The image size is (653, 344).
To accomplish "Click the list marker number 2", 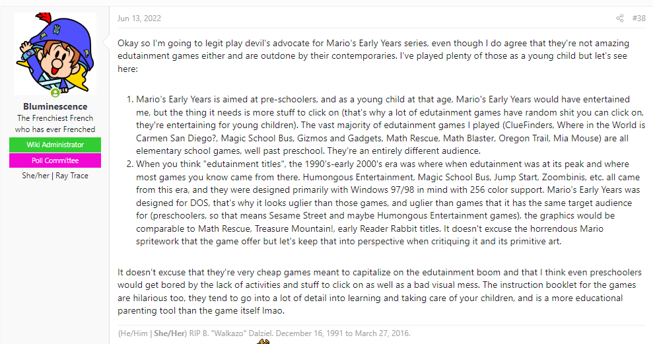I will tap(129, 164).
